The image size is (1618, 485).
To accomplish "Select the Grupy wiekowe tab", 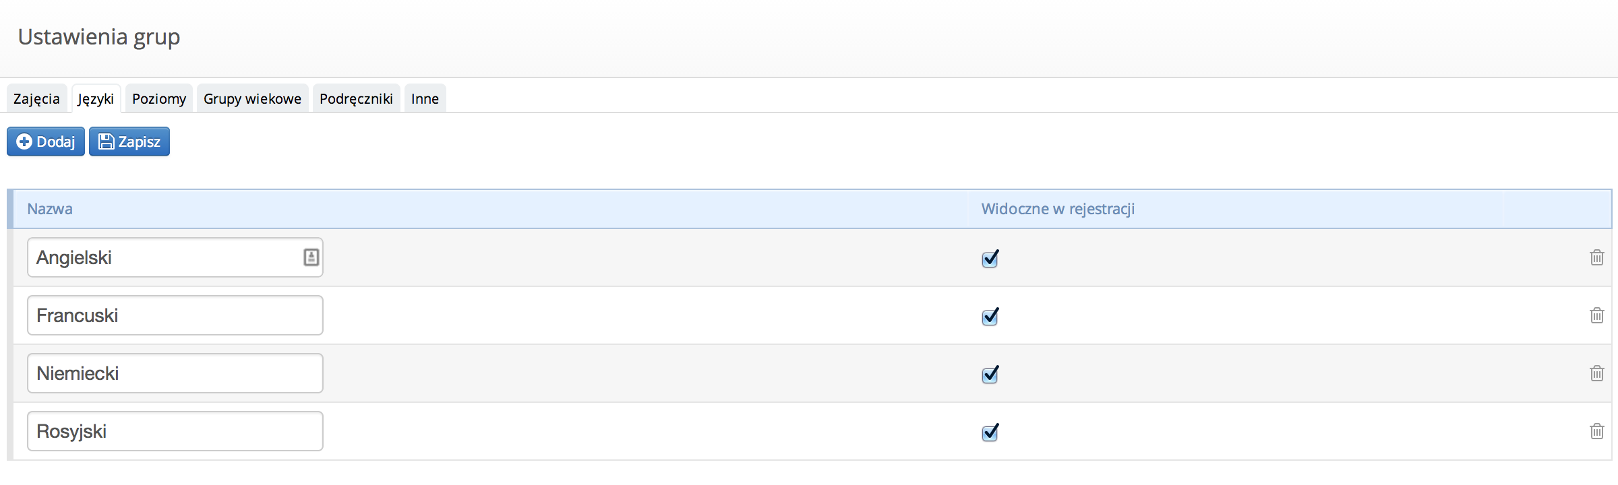I will pos(252,99).
